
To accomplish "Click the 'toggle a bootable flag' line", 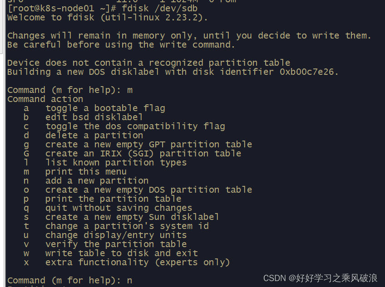I will [94, 108].
